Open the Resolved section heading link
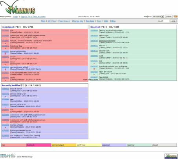The width and height of the screenshot is (178, 159). coord(95,27)
